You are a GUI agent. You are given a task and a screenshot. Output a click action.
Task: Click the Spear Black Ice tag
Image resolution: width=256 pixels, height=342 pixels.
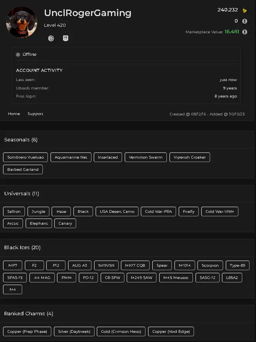tap(162, 266)
